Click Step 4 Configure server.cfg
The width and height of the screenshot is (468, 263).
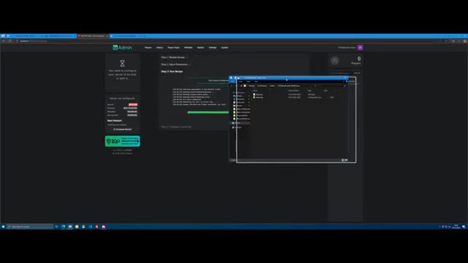pos(176,126)
